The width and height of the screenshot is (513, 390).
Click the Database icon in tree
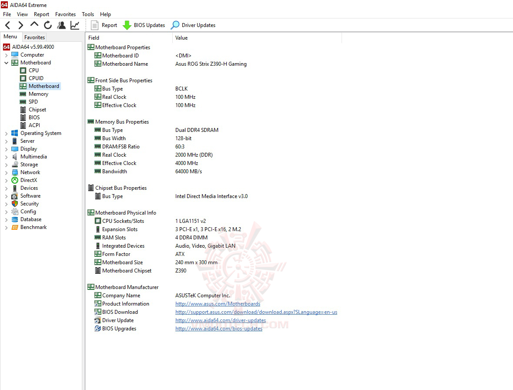click(x=15, y=219)
